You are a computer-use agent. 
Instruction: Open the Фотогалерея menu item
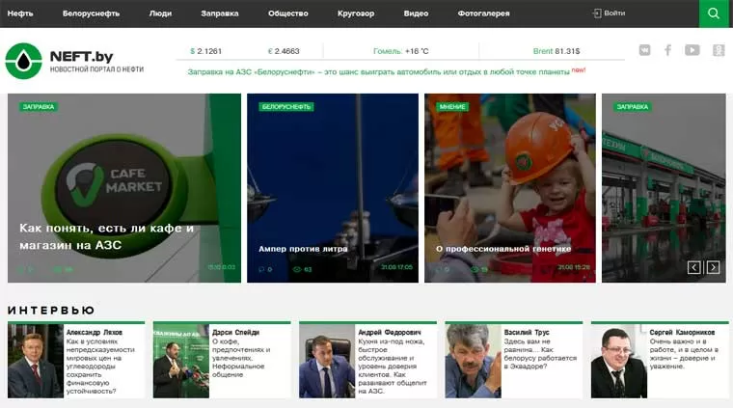coord(484,14)
